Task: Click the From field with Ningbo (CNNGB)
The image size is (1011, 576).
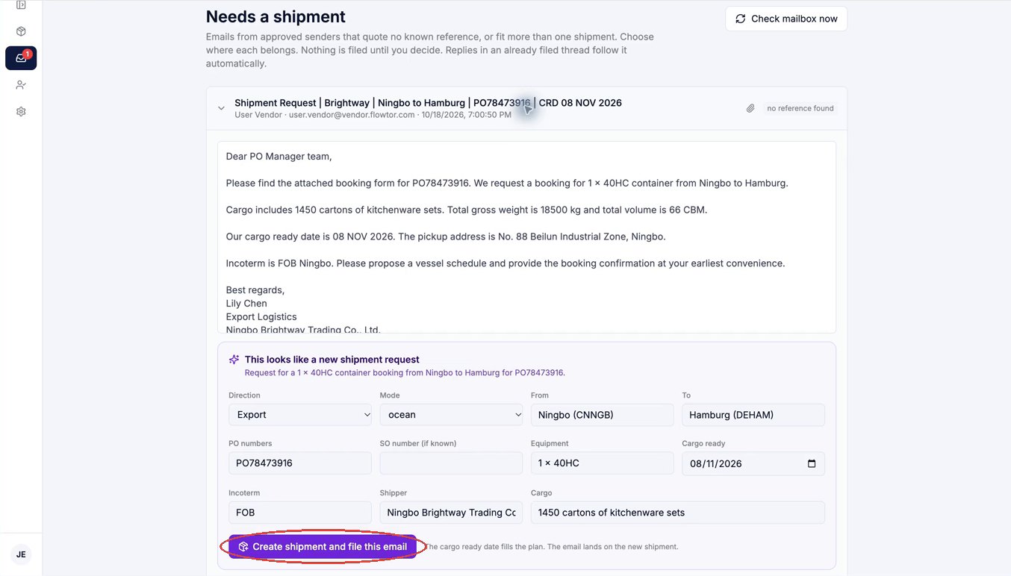Action: (x=602, y=415)
